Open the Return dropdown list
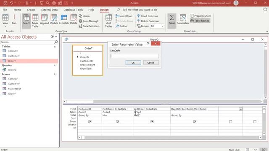This screenshot has width=269, height=151. [163, 26]
